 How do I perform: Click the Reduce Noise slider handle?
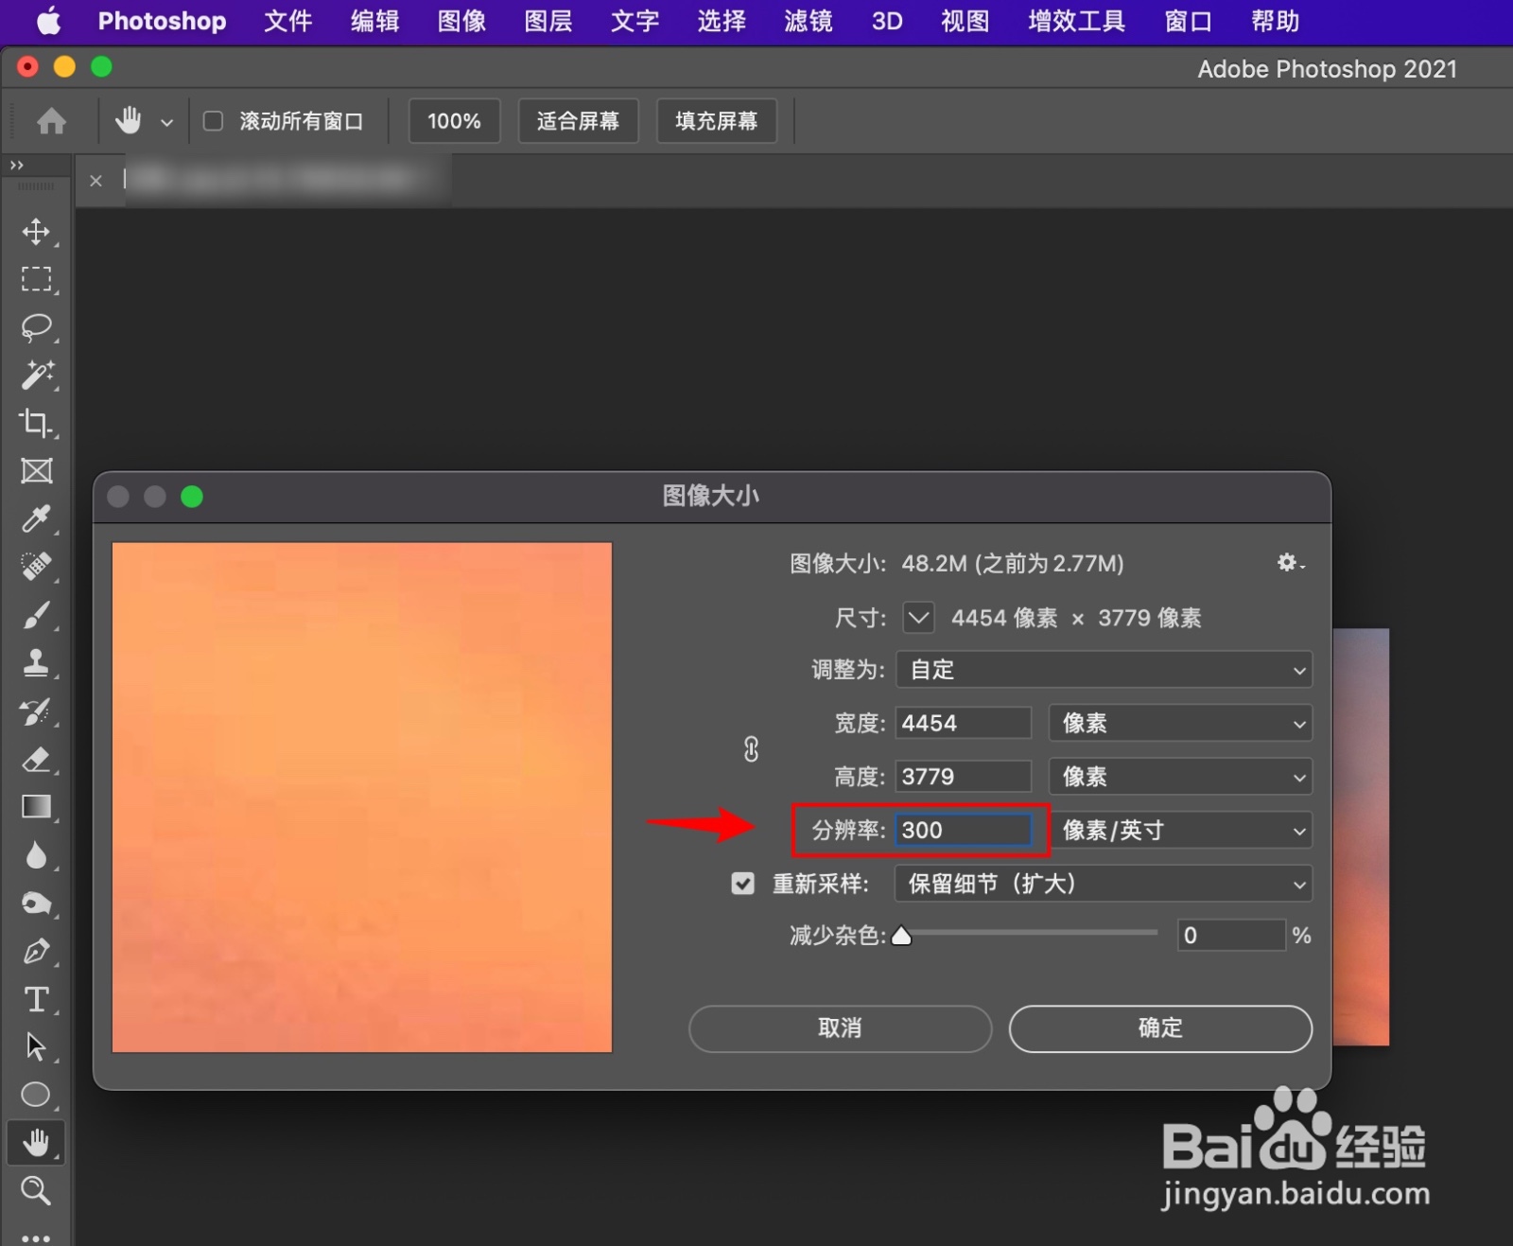point(901,936)
